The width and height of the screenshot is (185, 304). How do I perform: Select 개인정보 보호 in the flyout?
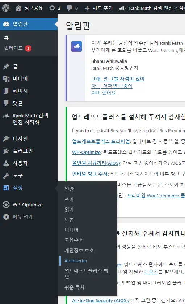(79, 250)
